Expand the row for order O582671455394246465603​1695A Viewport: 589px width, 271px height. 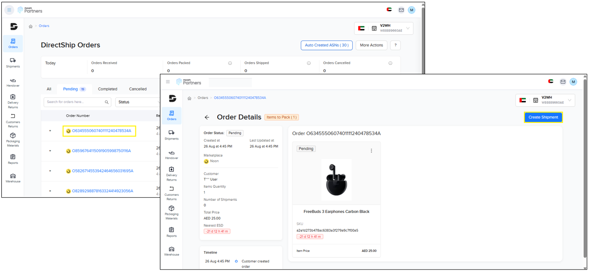click(50, 171)
